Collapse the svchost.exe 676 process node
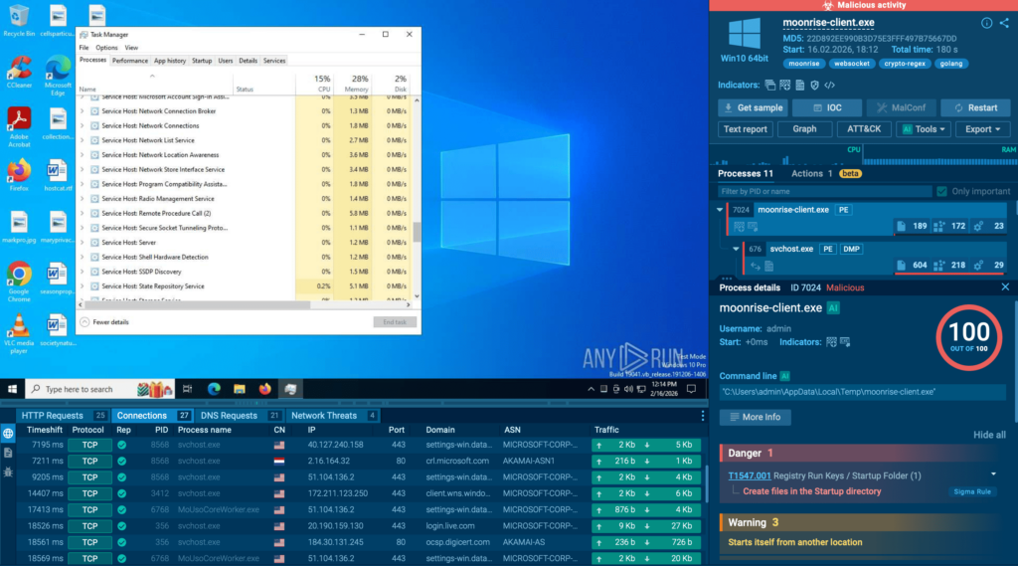Viewport: 1018px width, 566px height. (736, 249)
